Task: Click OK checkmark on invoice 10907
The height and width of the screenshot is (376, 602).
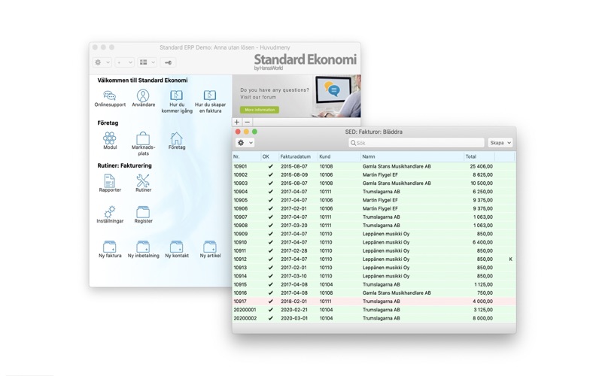Action: 270,217
